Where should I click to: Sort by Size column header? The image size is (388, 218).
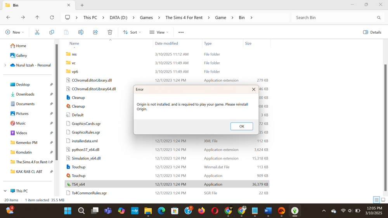248,43
